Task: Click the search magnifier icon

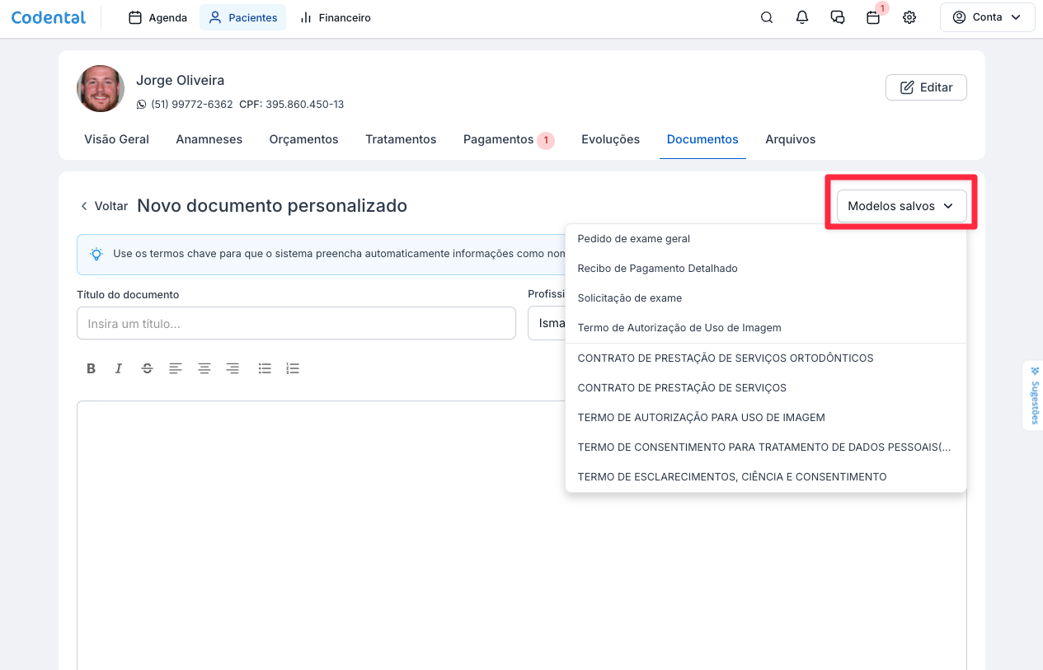Action: point(767,17)
